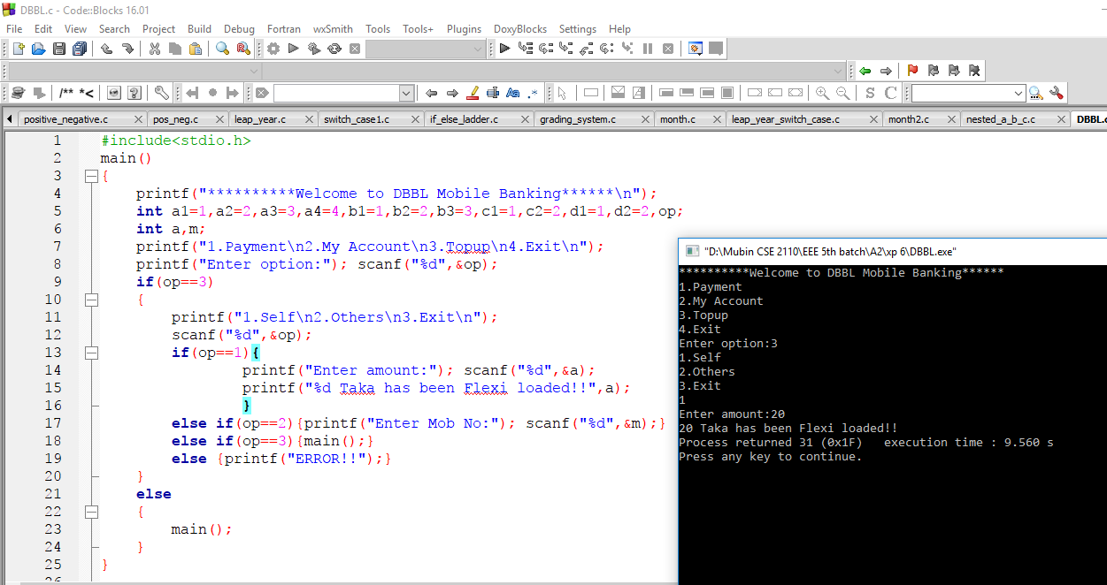
Task: Collapse the main function fold at line 3
Action: tap(92, 176)
